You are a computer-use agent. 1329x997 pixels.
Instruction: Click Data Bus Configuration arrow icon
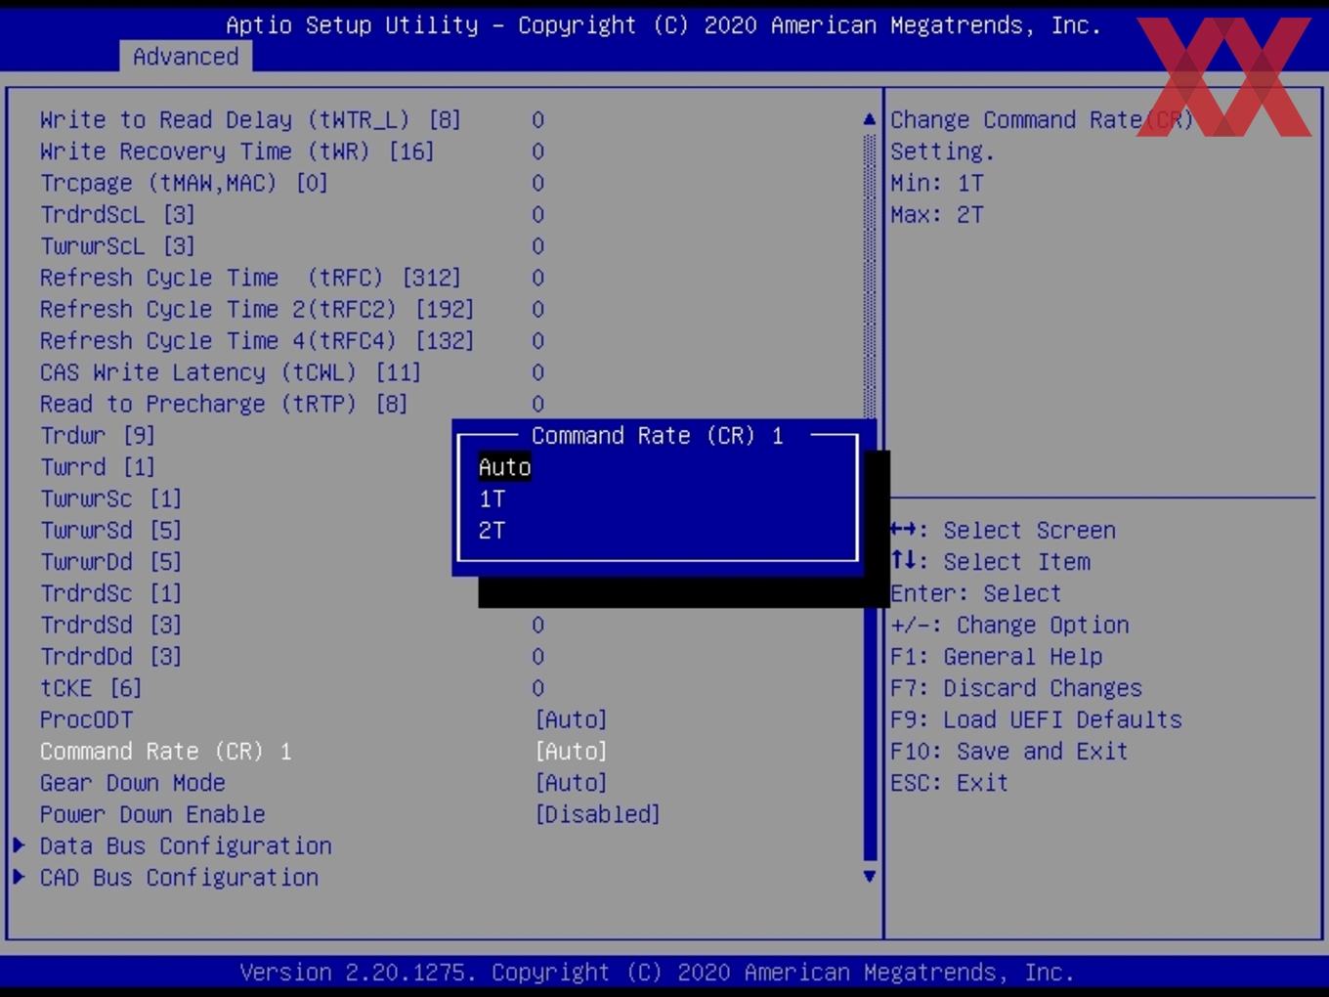(19, 845)
